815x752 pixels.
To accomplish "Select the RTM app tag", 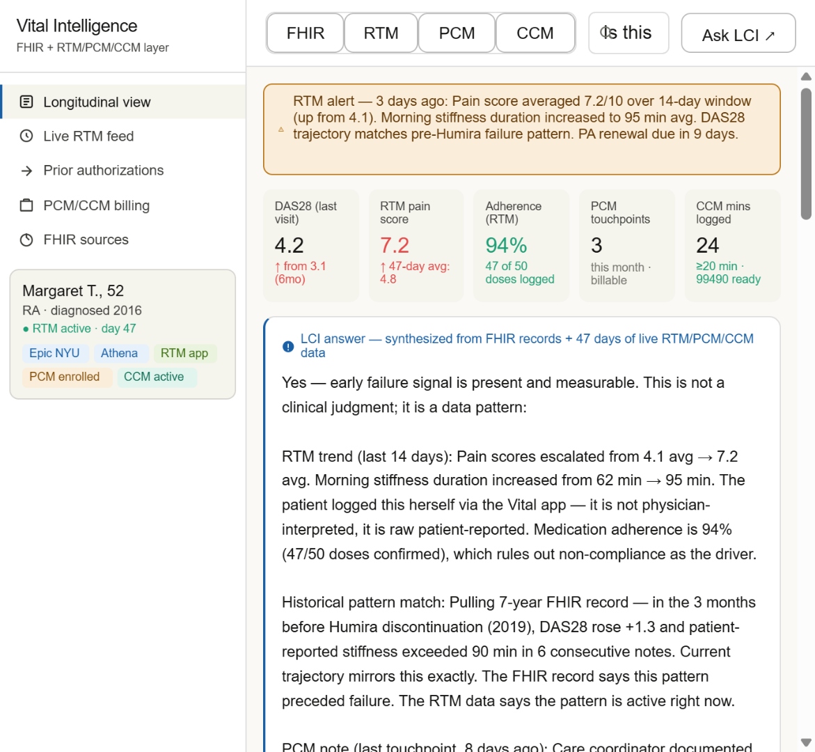I will 184,353.
